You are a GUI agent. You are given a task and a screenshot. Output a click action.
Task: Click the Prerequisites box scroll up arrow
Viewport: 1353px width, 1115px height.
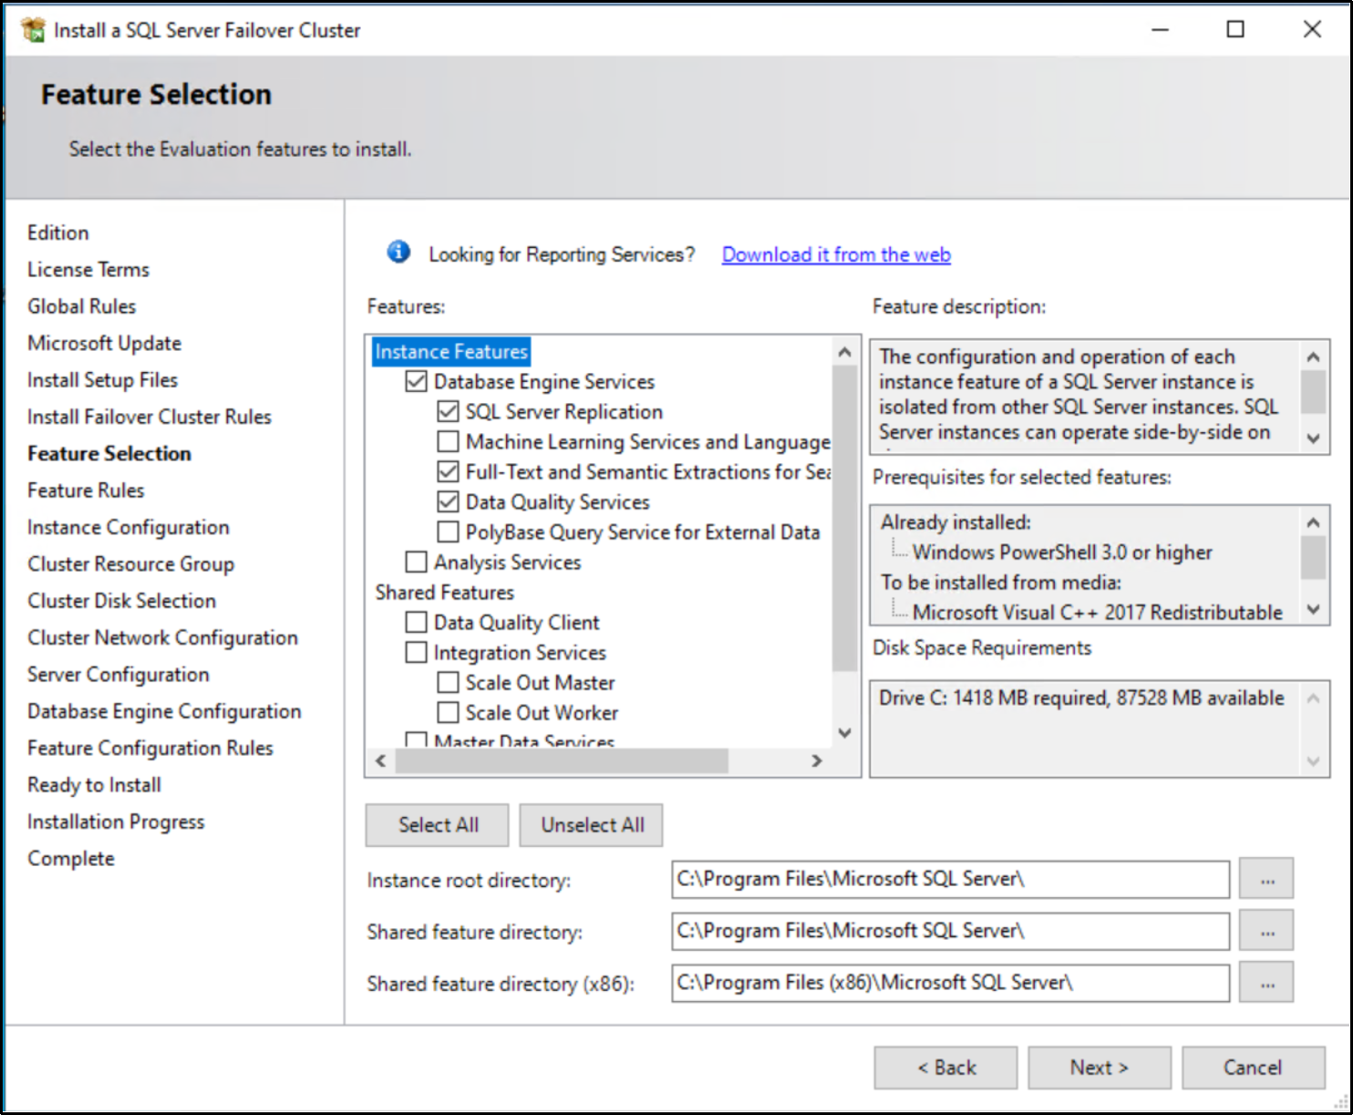coord(1313,522)
